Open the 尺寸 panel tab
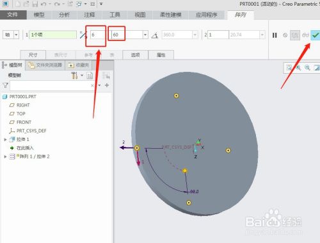This screenshot has width=320, height=243. pos(33,55)
